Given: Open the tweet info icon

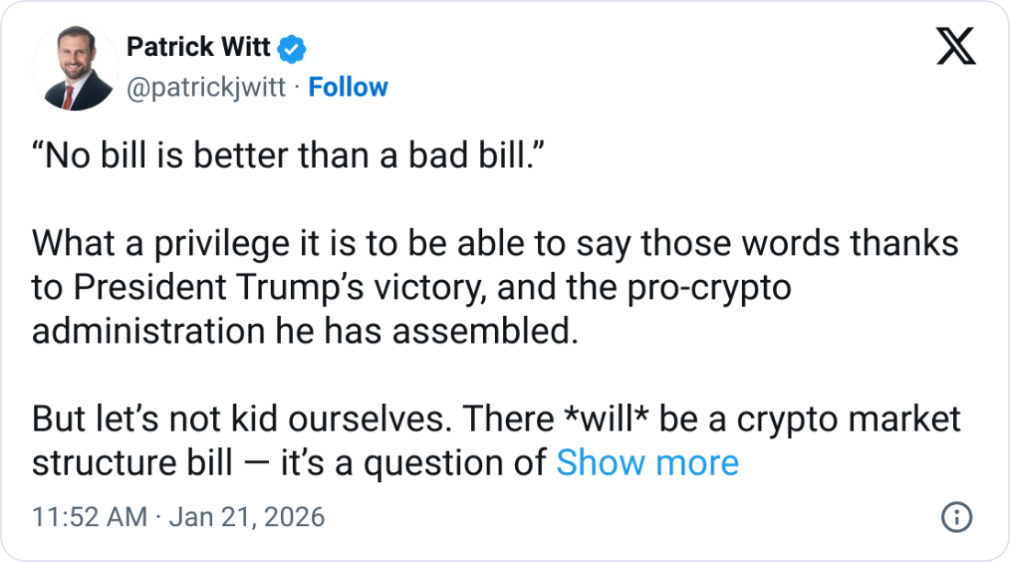Looking at the screenshot, I should pos(957,518).
